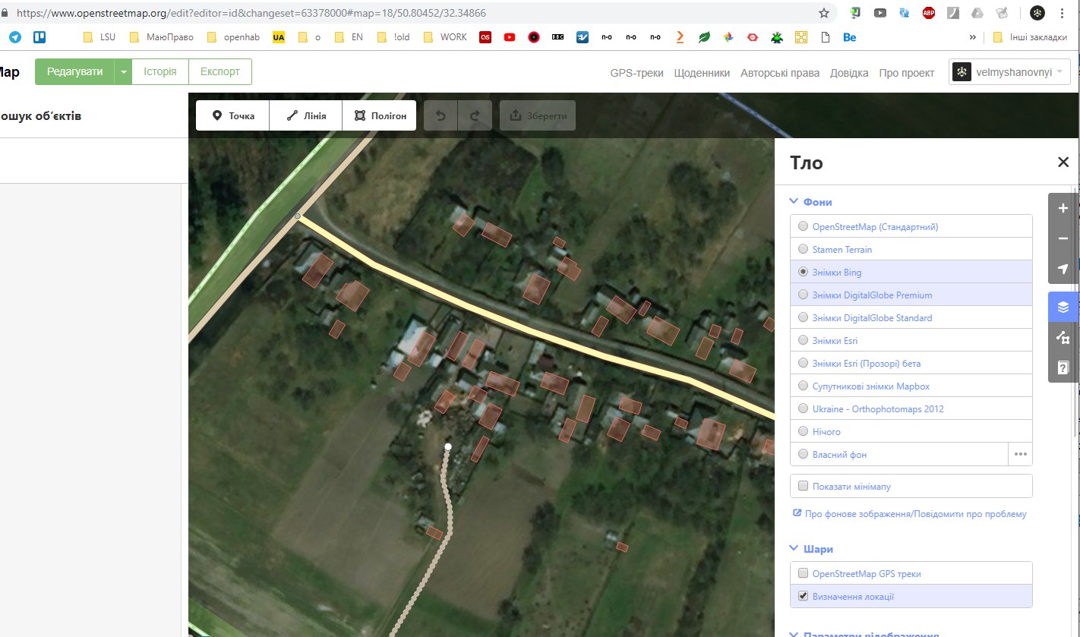Open the Behance Be bookmark

tap(850, 36)
